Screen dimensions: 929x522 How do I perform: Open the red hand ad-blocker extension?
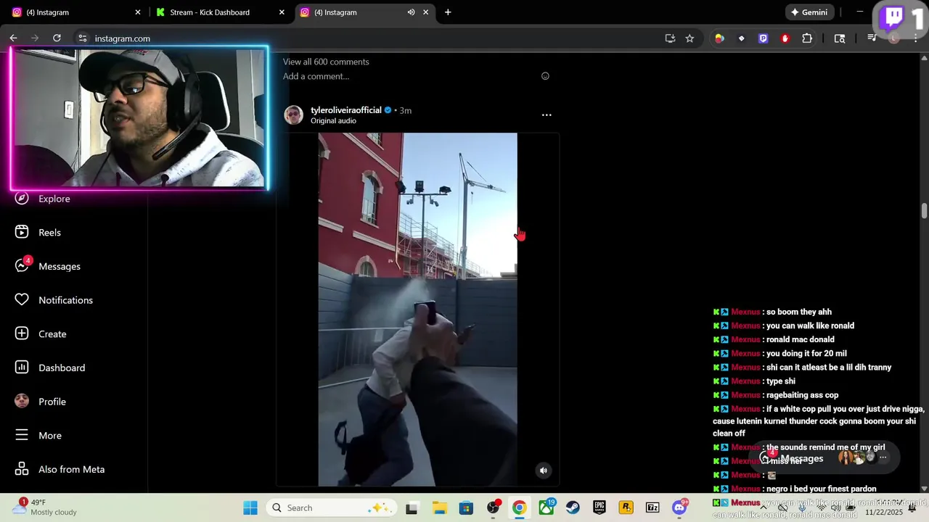785,38
